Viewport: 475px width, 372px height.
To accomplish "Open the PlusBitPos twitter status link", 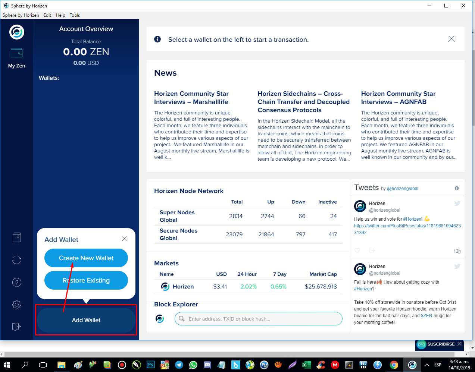I will (x=407, y=229).
